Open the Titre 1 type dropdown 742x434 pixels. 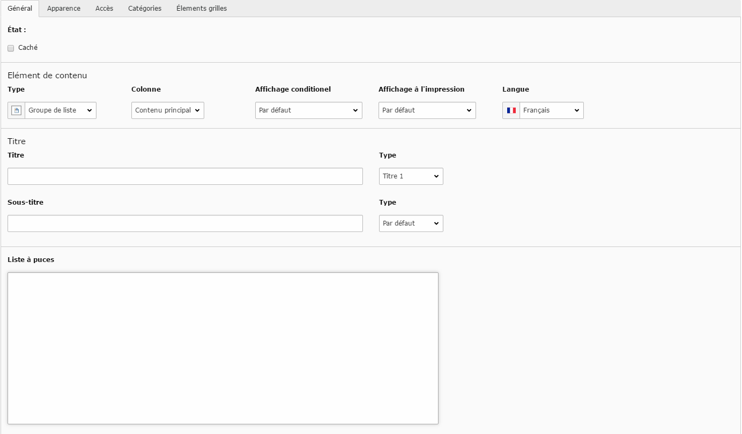pos(411,176)
